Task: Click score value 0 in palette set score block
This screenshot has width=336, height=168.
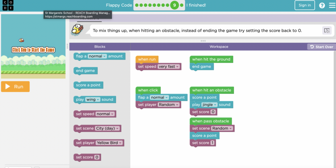Action: coord(97,157)
